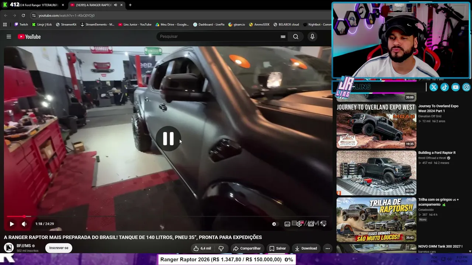Open the Dashboard - LivePix bookmark

coord(209,24)
